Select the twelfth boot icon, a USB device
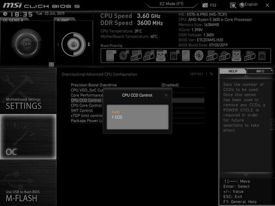This screenshot has height=206, width=275. [x=249, y=56]
